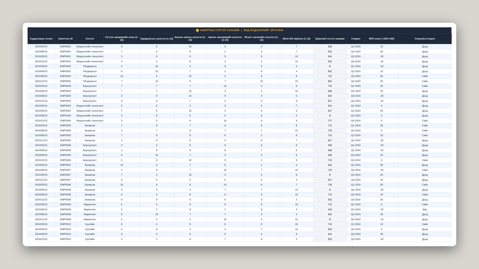The image size is (479, 269).
Task: Select Q2-2024 in EMP0006's row
Action: pos(356,150)
